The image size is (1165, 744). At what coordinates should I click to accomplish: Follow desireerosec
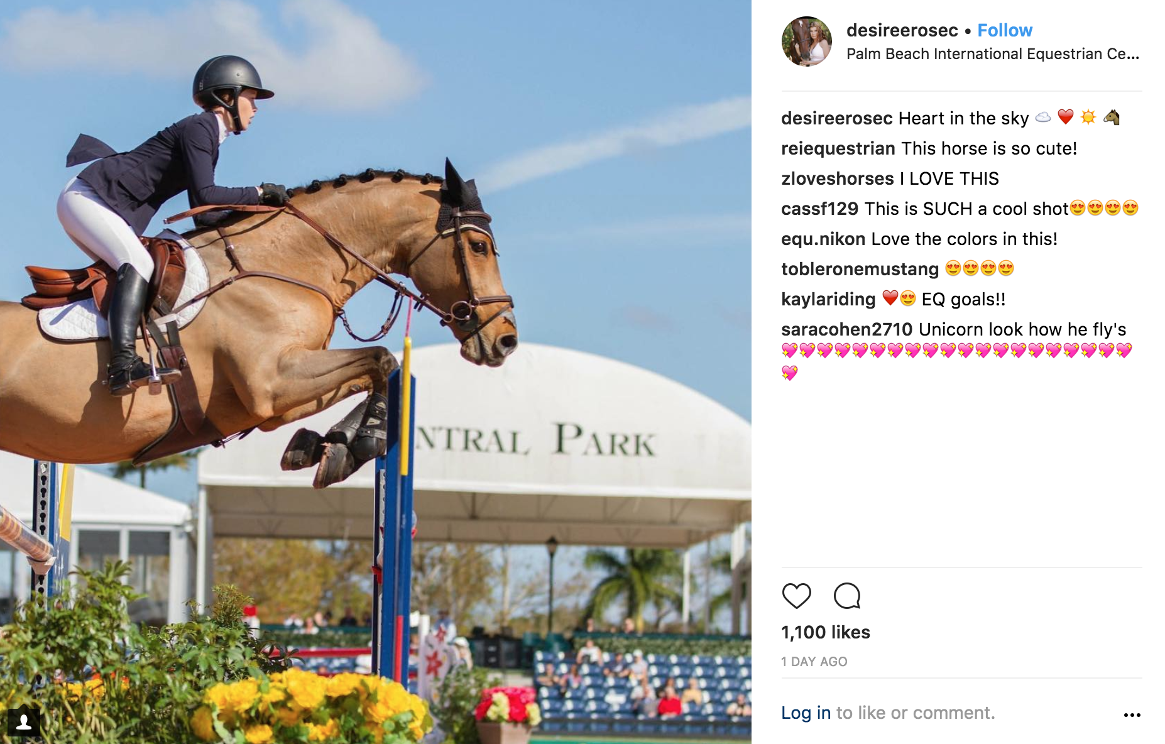[x=1005, y=30]
